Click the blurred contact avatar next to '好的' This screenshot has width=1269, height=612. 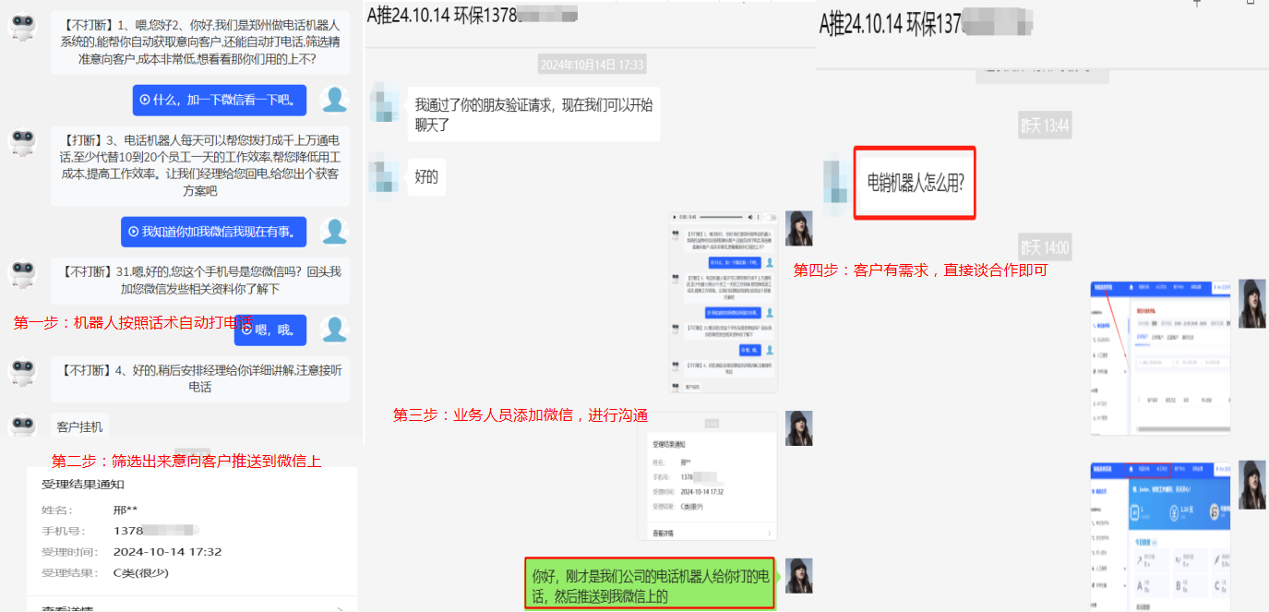pos(384,177)
